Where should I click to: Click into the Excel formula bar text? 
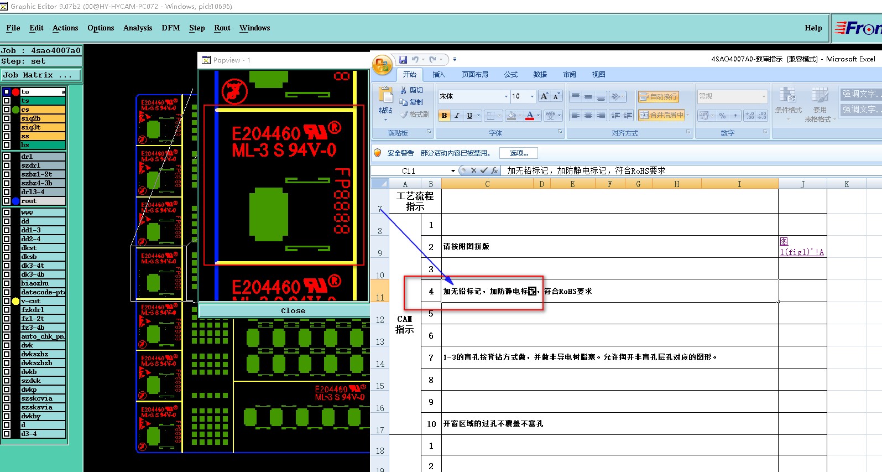point(586,171)
